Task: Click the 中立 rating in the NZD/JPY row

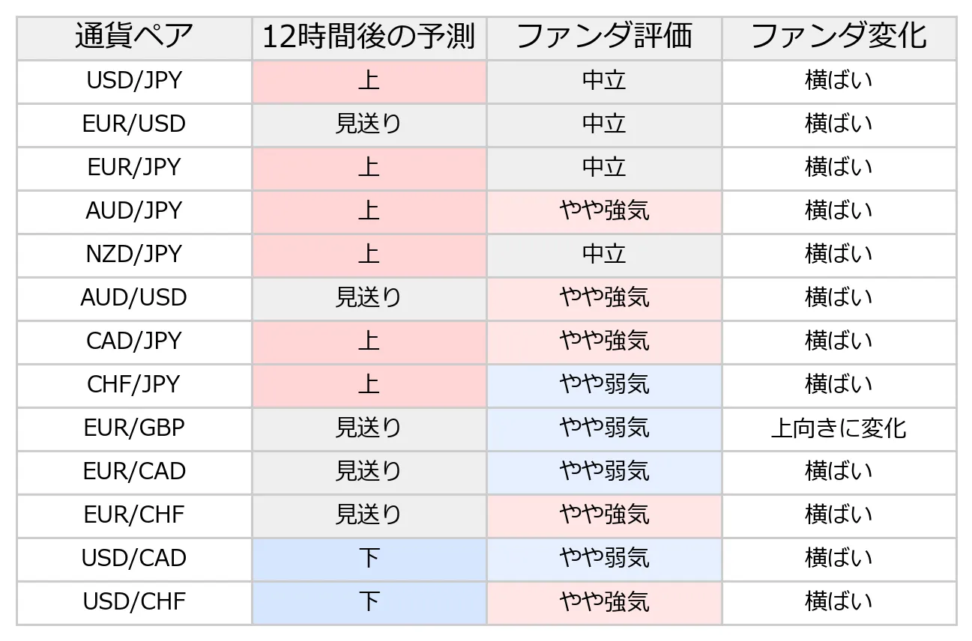Action: 604,255
